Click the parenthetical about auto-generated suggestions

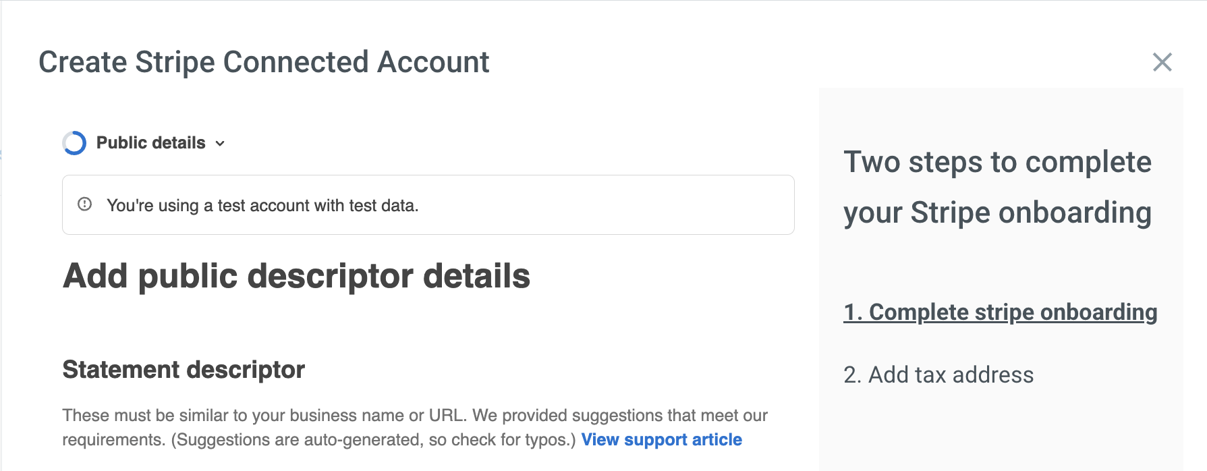(373, 440)
